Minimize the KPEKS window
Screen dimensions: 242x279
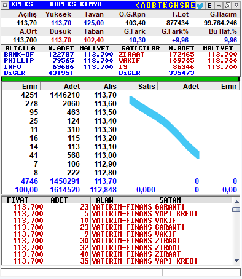(x=219, y=6)
